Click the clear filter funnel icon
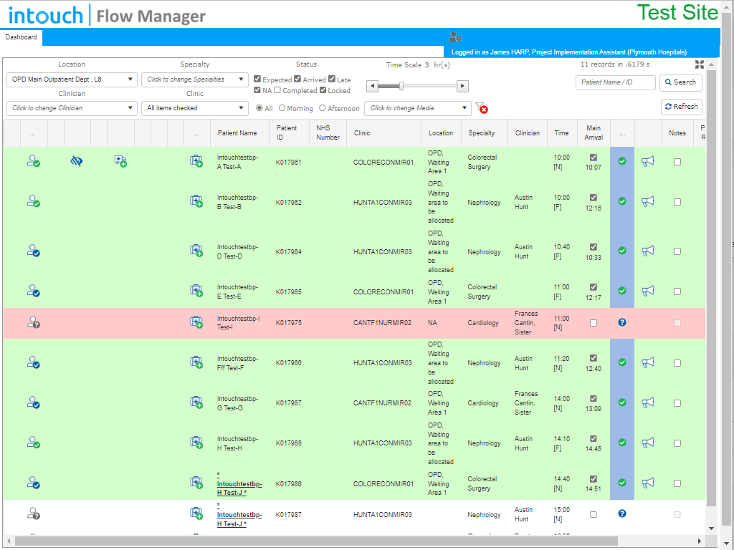This screenshot has height=550, width=734. click(481, 108)
